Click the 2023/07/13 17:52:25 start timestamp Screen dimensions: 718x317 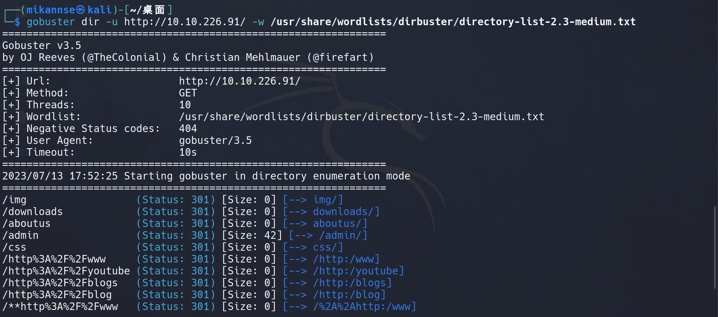pyautogui.click(x=60, y=176)
